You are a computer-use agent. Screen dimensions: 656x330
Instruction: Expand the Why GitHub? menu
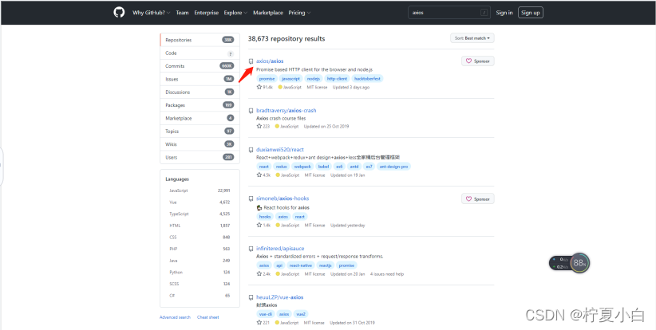[x=152, y=13]
